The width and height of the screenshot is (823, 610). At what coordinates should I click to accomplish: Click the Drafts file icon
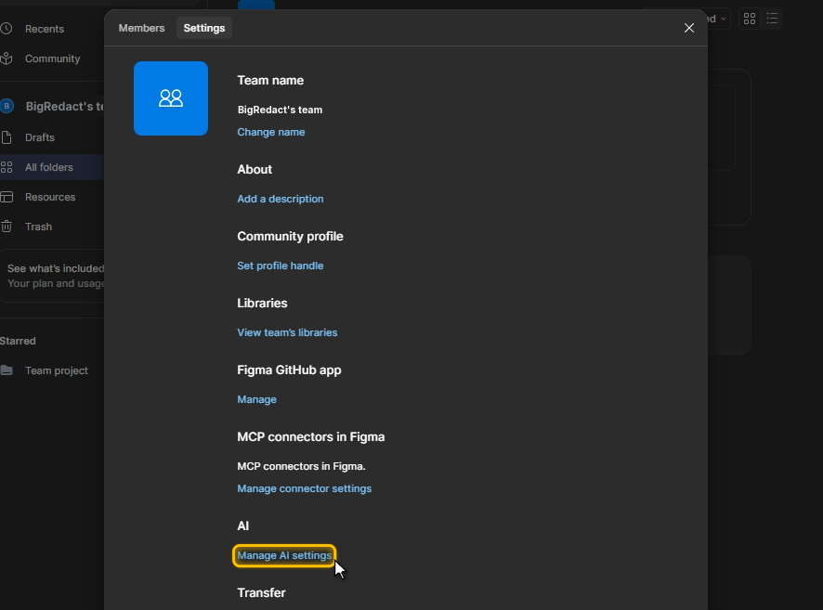click(x=7, y=137)
